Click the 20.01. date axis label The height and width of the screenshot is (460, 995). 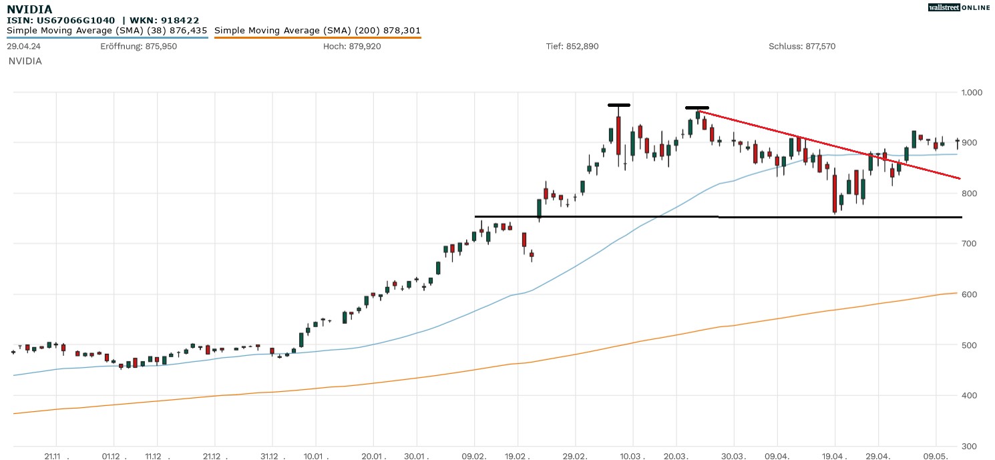373,456
